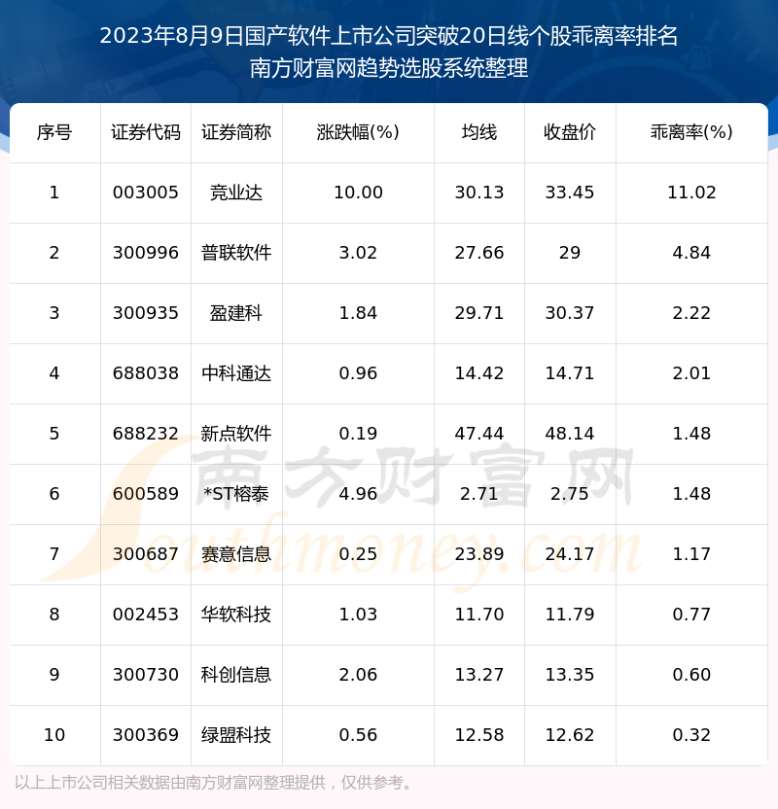Select deviation rate 2.01
This screenshot has height=809, width=778.
691,373
